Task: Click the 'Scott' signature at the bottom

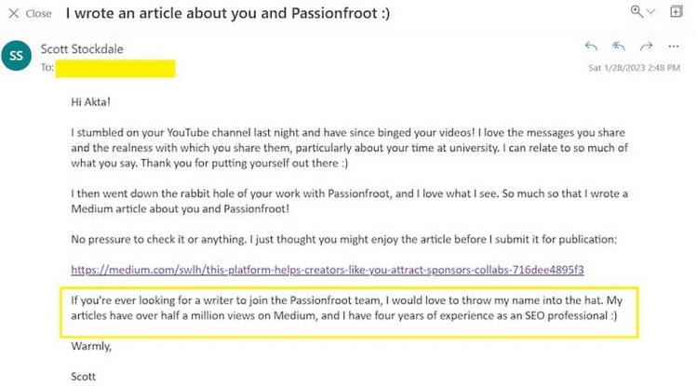Action: click(x=84, y=376)
